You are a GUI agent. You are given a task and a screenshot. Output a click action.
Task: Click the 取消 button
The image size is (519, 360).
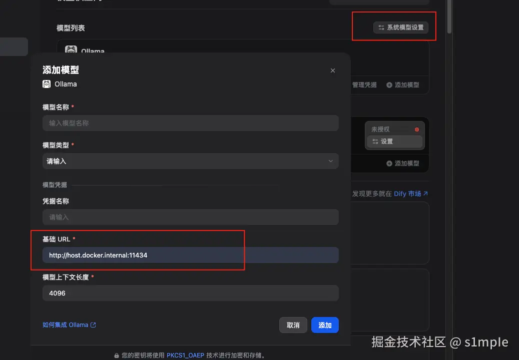click(x=293, y=325)
